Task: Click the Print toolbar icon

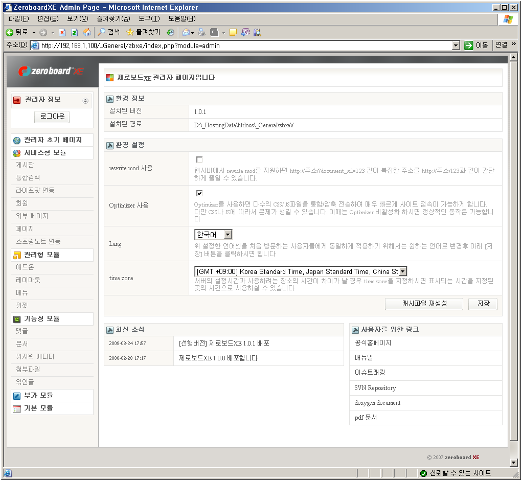Action: click(202, 32)
